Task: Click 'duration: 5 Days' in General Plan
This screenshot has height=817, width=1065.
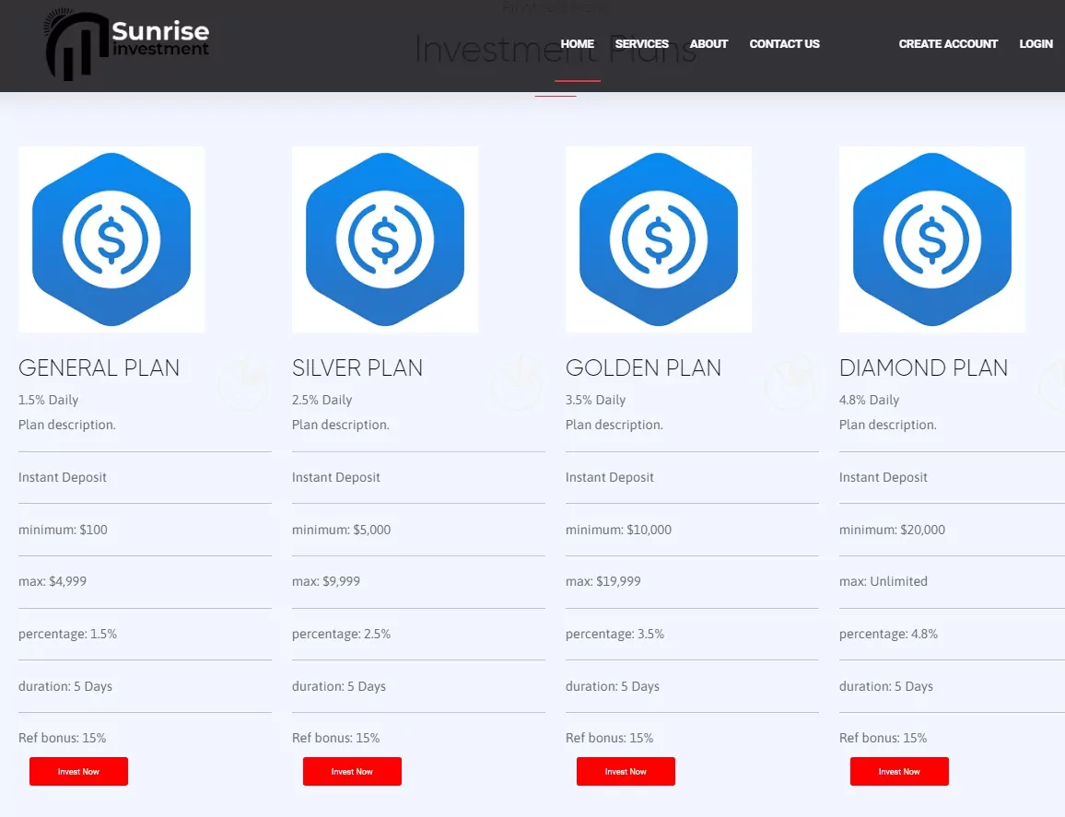Action: tap(65, 686)
